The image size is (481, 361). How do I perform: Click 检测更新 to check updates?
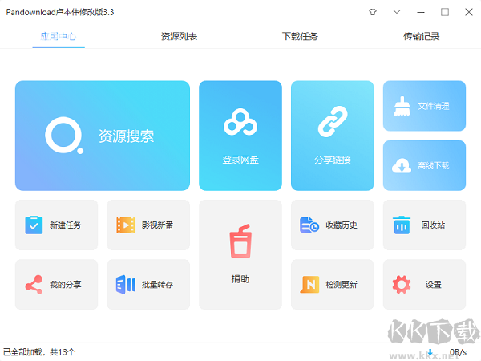click(x=332, y=284)
